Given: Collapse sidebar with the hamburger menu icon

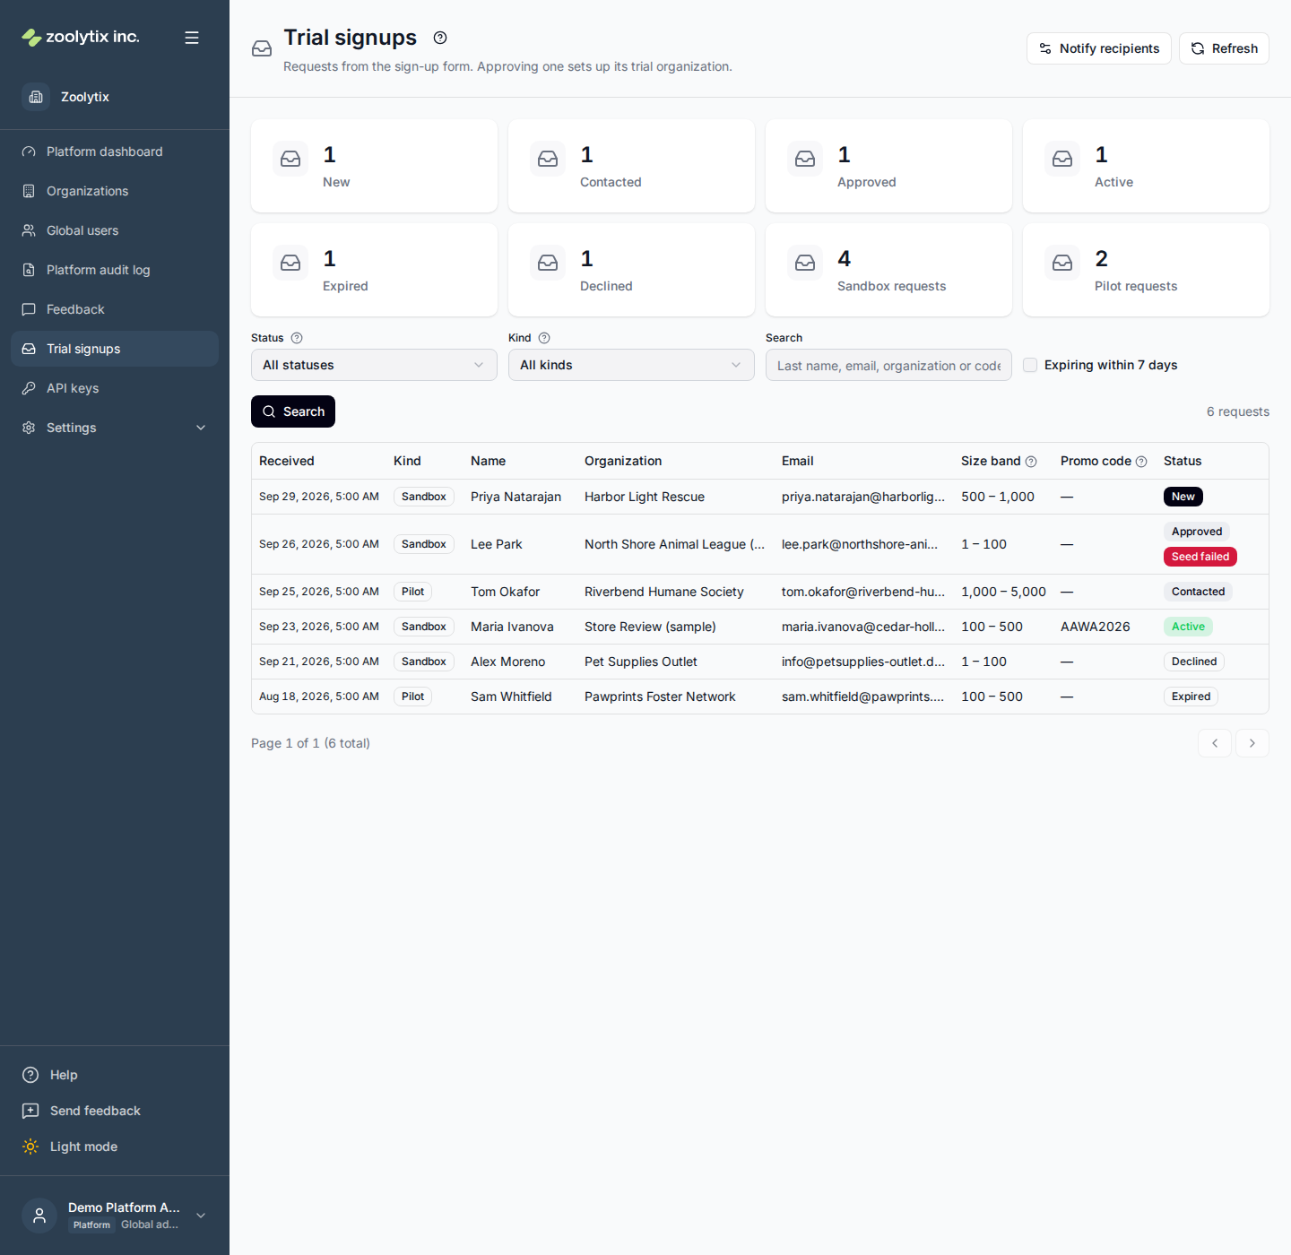Looking at the screenshot, I should click(x=192, y=38).
